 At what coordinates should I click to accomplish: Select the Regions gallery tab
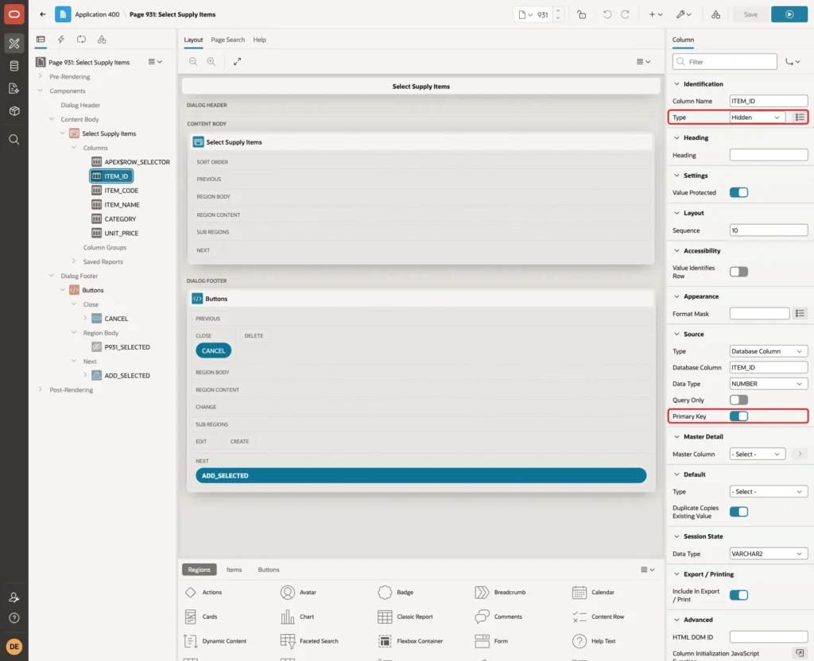coord(199,570)
